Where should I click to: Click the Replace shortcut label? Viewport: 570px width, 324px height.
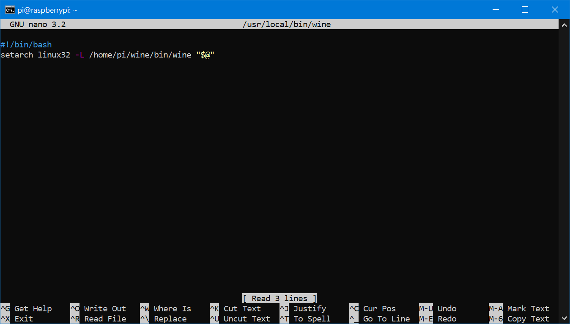tap(170, 319)
